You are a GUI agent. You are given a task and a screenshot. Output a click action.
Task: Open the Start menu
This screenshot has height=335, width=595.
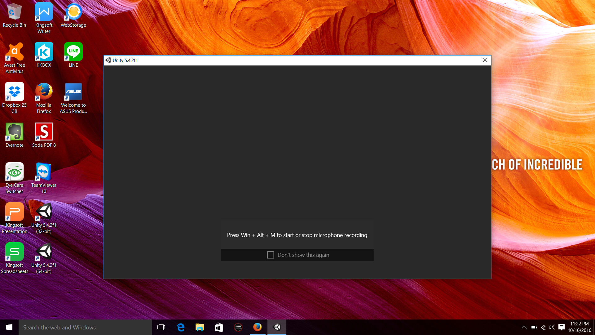(x=9, y=327)
